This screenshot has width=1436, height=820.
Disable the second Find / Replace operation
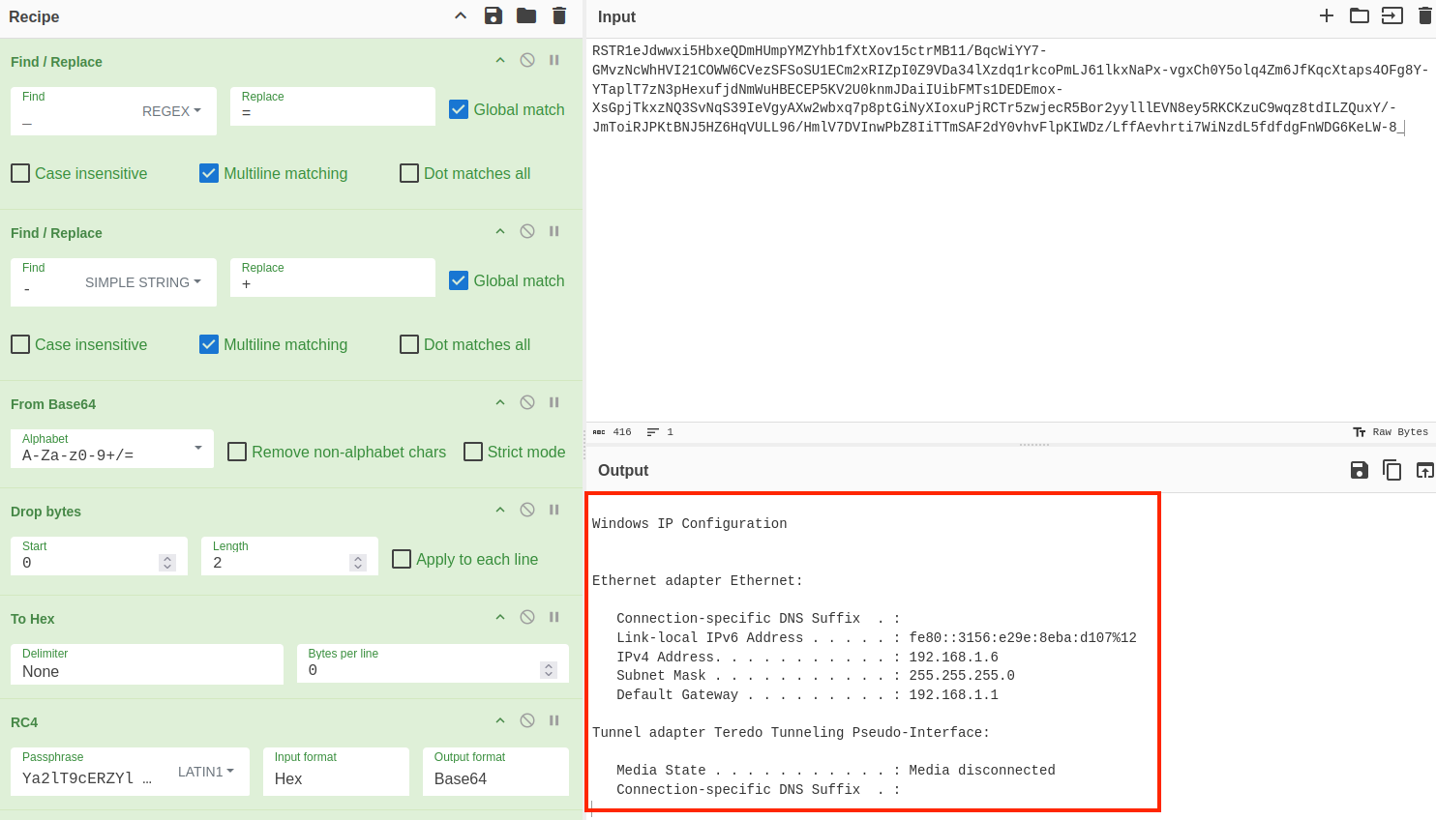[527, 231]
